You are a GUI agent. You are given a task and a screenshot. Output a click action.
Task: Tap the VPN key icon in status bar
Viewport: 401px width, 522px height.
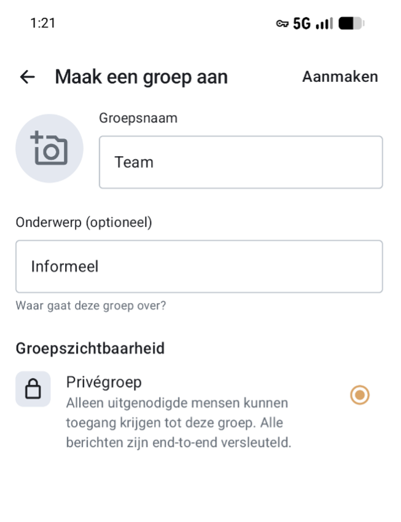point(283,23)
